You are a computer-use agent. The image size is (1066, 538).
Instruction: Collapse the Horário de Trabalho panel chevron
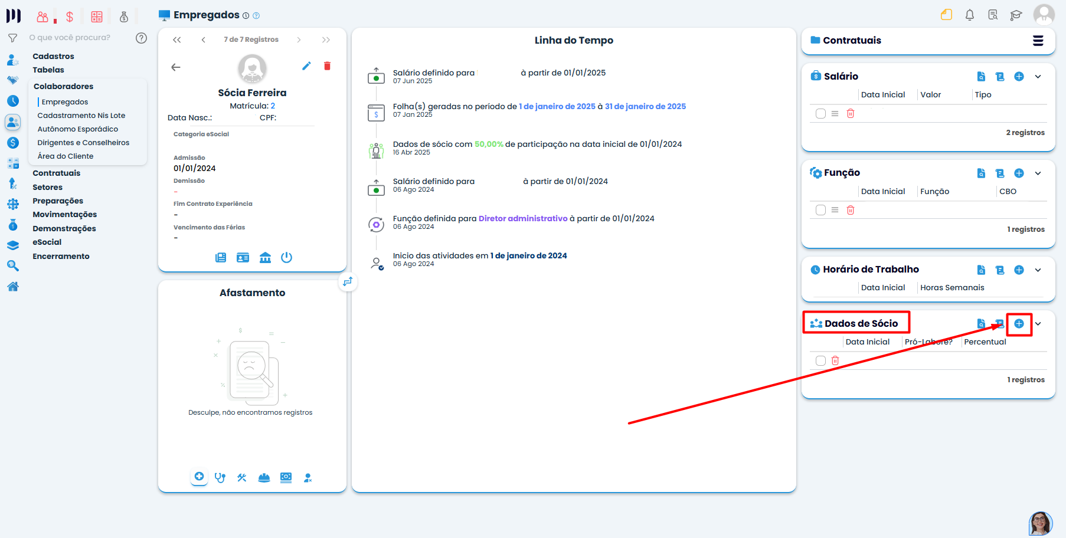(x=1038, y=270)
